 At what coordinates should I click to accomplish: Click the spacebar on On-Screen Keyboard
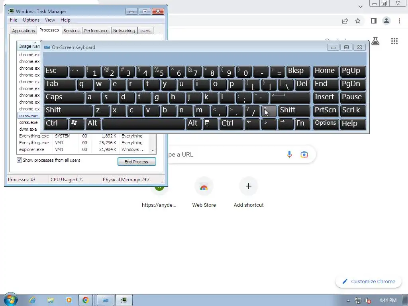tap(143, 124)
